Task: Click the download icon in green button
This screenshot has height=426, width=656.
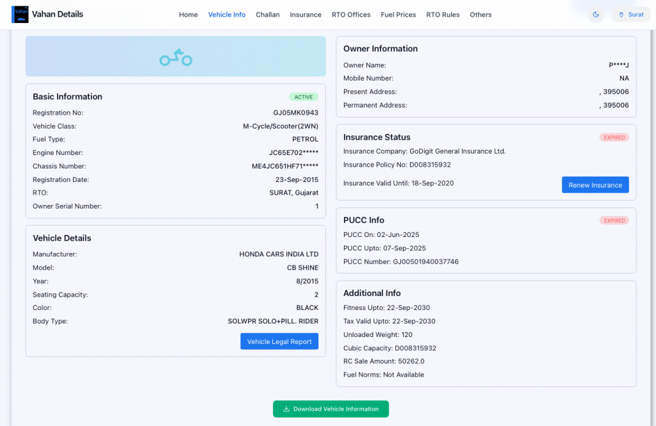Action: pos(286,409)
